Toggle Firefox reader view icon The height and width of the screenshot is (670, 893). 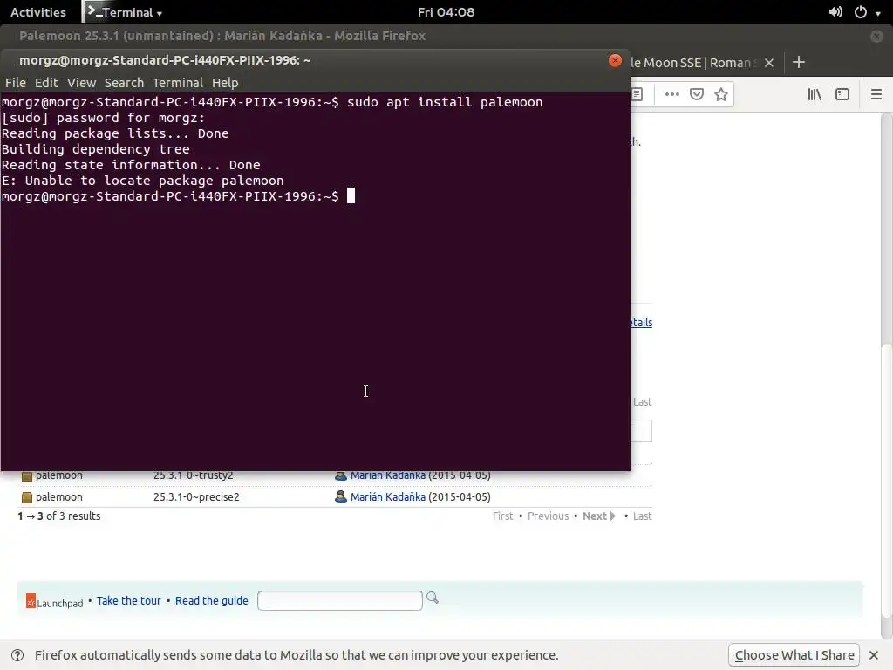637,94
